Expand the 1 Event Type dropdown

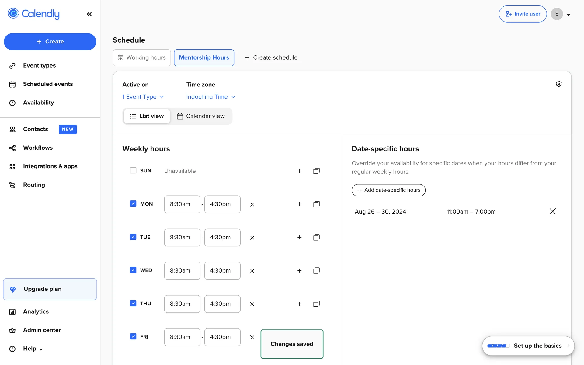[143, 97]
